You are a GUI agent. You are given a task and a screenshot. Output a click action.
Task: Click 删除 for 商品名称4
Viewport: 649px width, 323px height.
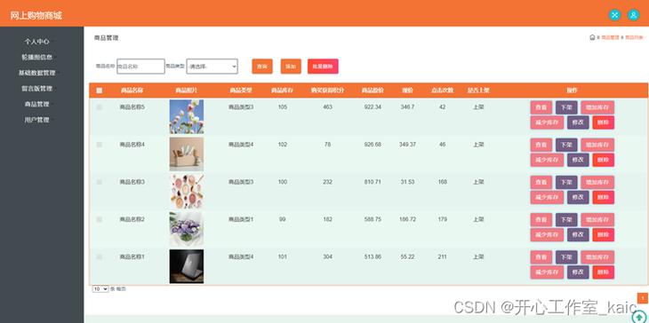click(x=604, y=160)
